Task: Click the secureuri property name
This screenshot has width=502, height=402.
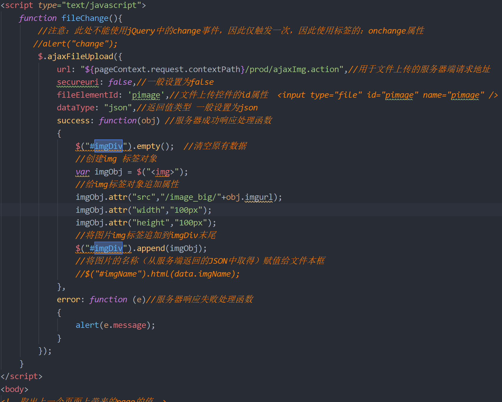Action: pos(78,82)
